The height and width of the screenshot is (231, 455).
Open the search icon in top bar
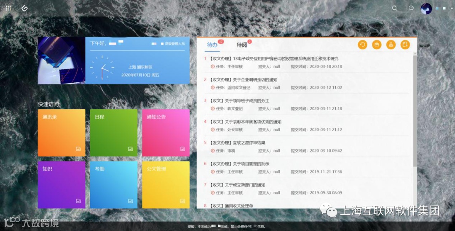[394, 8]
